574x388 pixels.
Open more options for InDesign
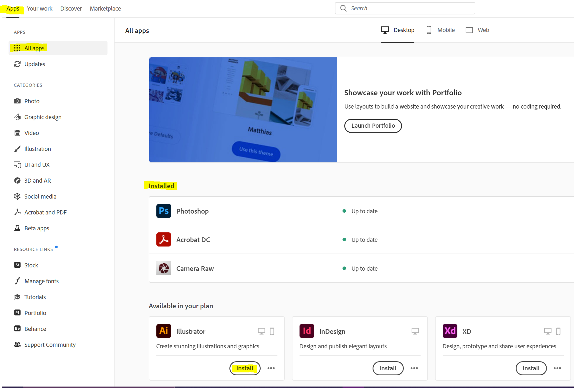click(414, 368)
